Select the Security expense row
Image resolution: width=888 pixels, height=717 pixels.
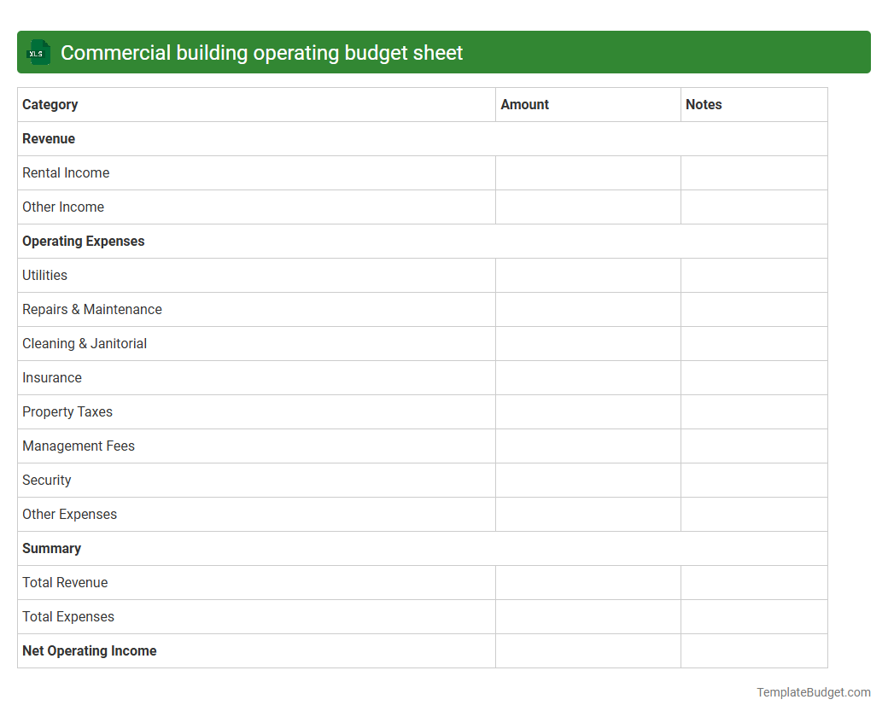click(46, 480)
